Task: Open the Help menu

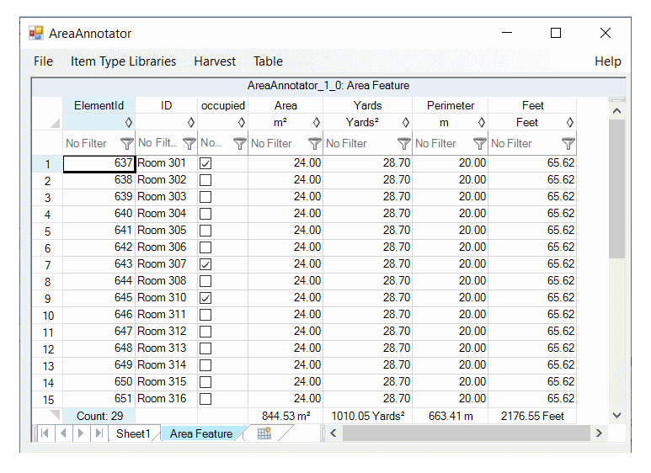Action: click(608, 61)
